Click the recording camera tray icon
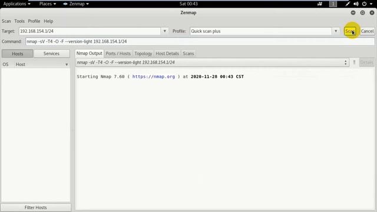This screenshot has height=212, width=377. pyautogui.click(x=320, y=4)
